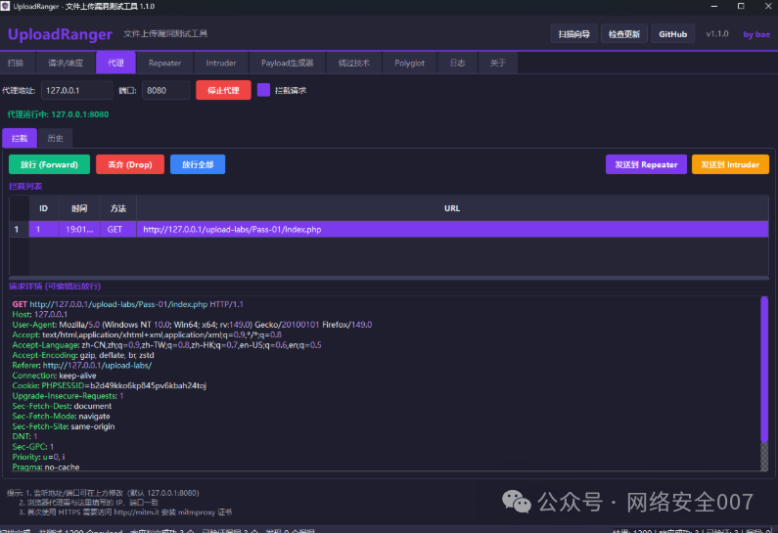Switch to the Payload生成器 tab

[x=288, y=63]
